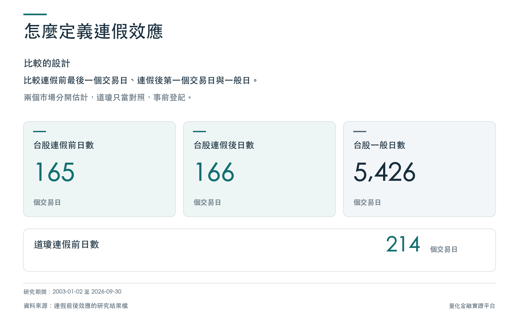Click 個交易日 beside the 214 value
The height and width of the screenshot is (324, 519).
click(444, 249)
